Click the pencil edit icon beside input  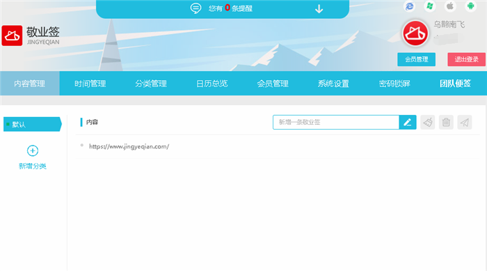[408, 123]
